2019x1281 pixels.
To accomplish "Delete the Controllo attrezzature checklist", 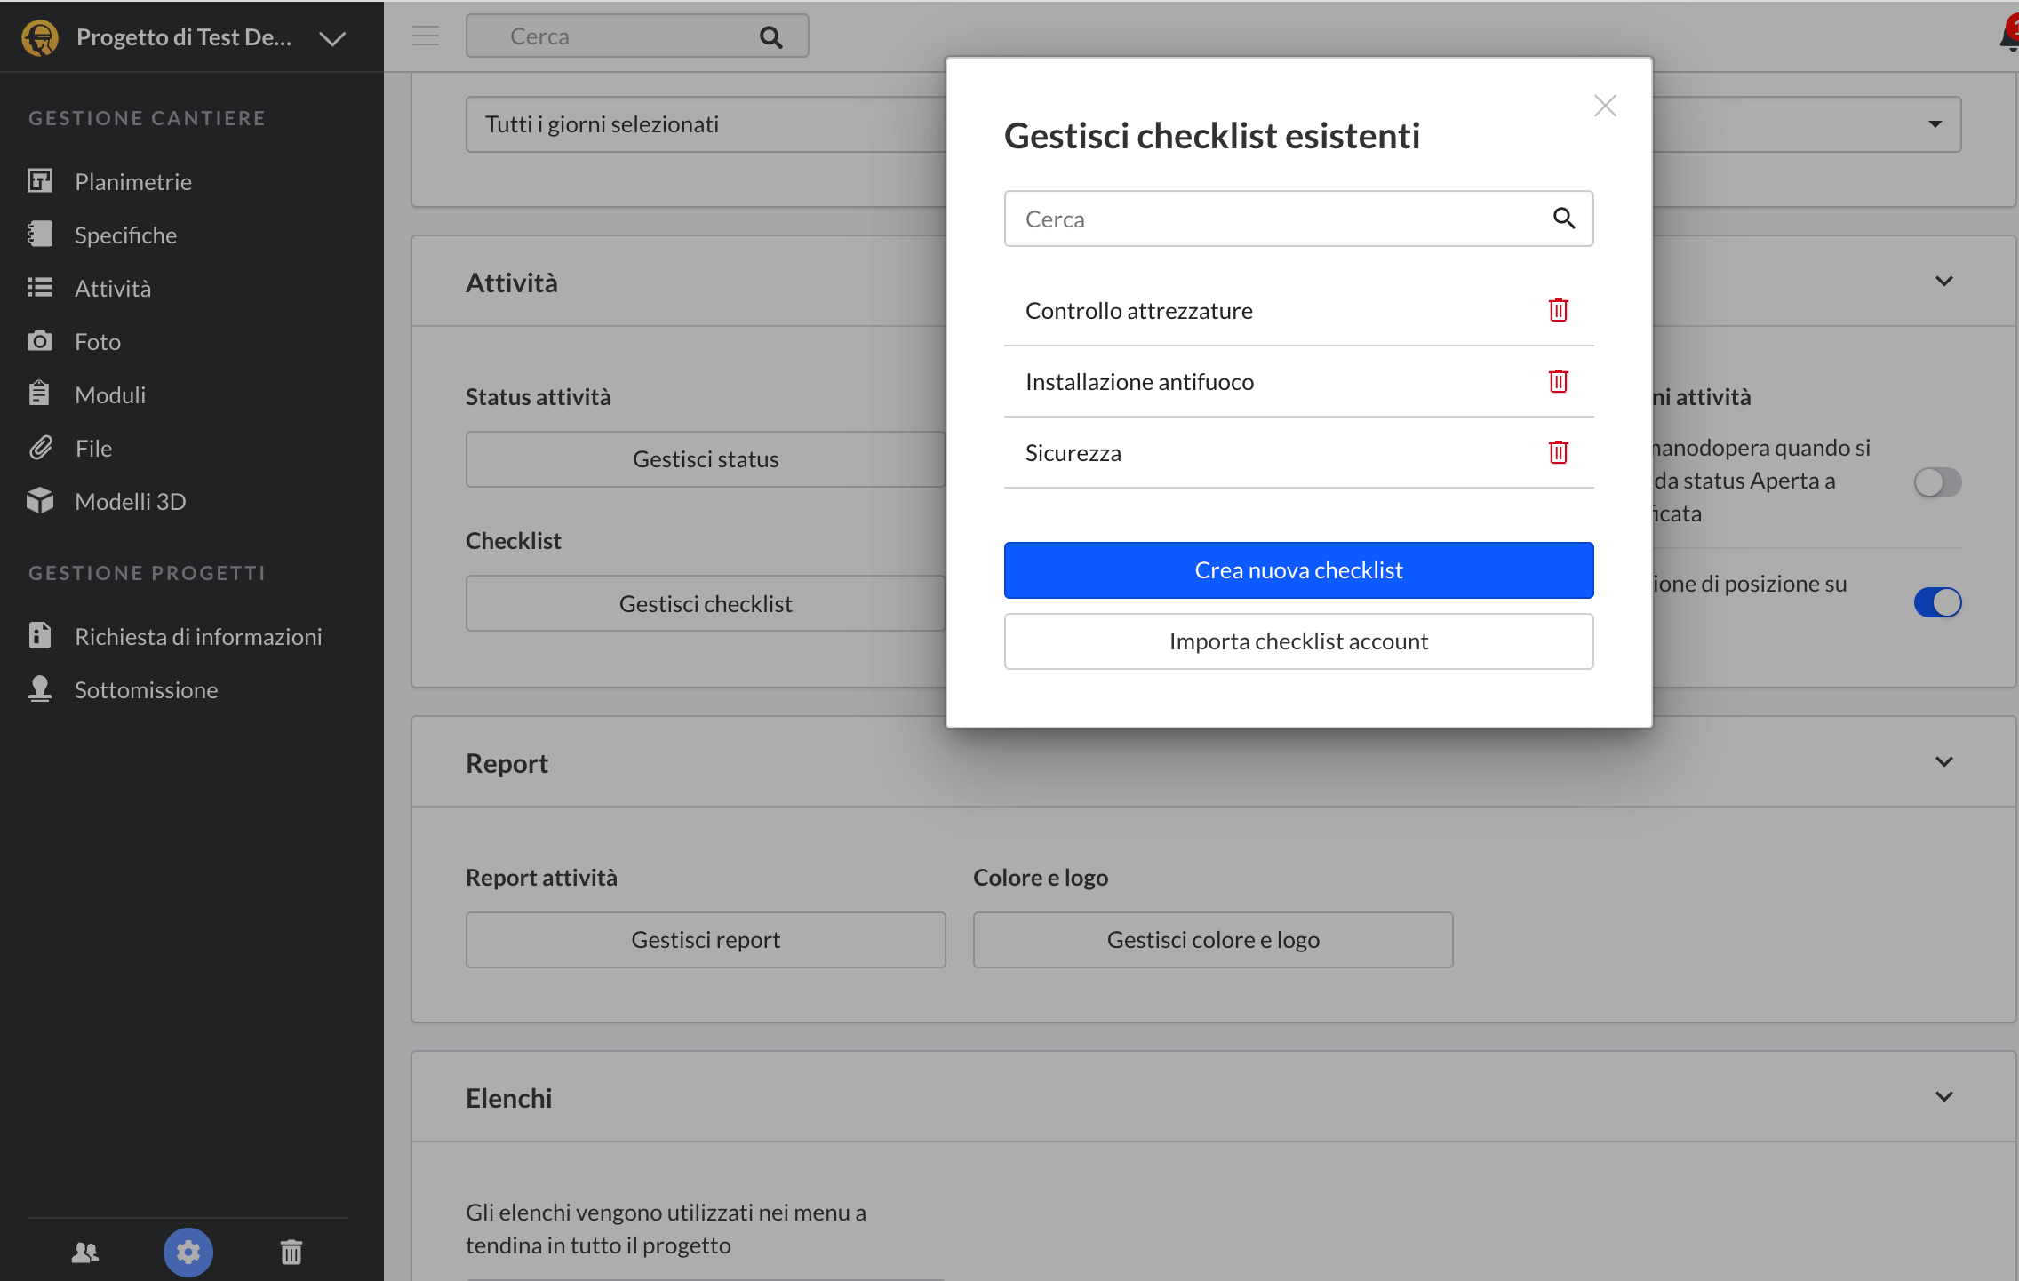I will (1558, 310).
